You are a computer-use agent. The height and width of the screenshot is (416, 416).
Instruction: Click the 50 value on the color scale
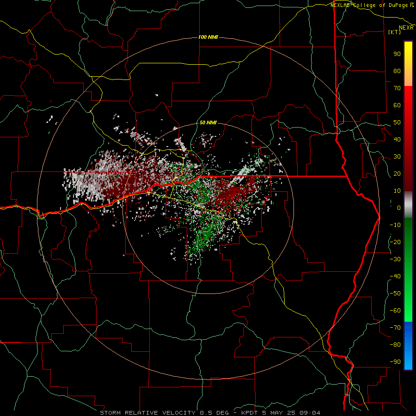(x=397, y=122)
